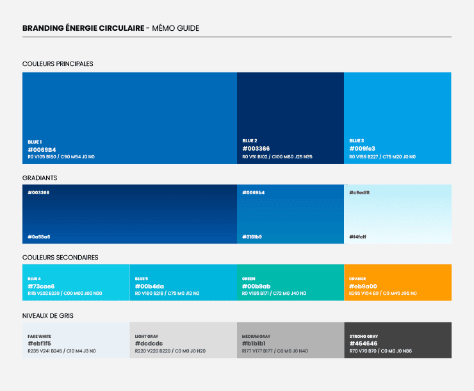Click the hex code '#00b4da'
Image resolution: width=474 pixels, height=391 pixels.
149,286
